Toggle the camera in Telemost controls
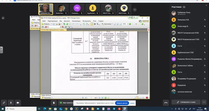Screen dimensions: 209x111 pyautogui.click(x=18, y=103)
